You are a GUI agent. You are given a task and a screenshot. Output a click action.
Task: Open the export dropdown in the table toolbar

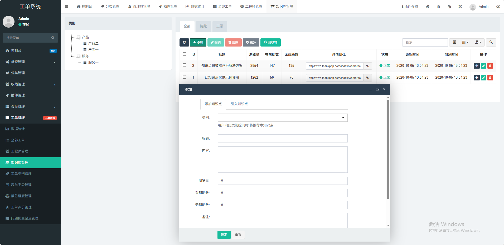[x=478, y=42]
